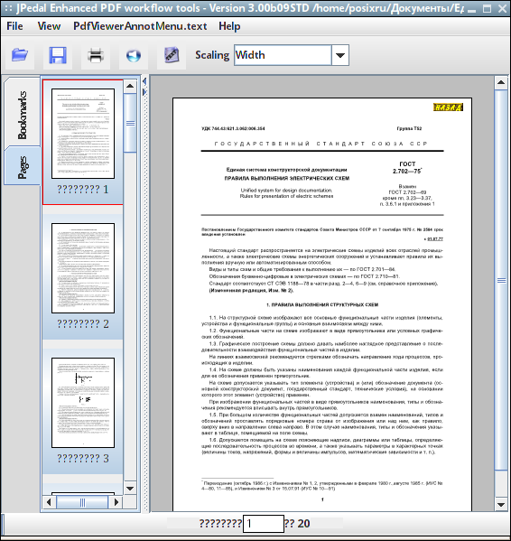Click the thumbnail panel horizontal scrollbar handle
Screen dimensions: 511x541
82,502
